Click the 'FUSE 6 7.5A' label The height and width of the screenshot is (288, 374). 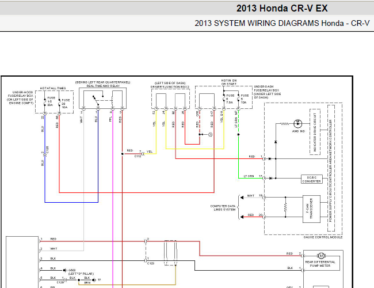coord(230,99)
